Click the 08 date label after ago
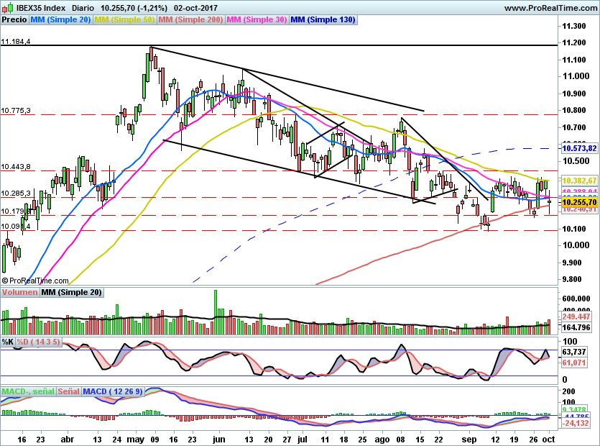Image resolution: width=600 pixels, height=446 pixels. click(x=401, y=440)
